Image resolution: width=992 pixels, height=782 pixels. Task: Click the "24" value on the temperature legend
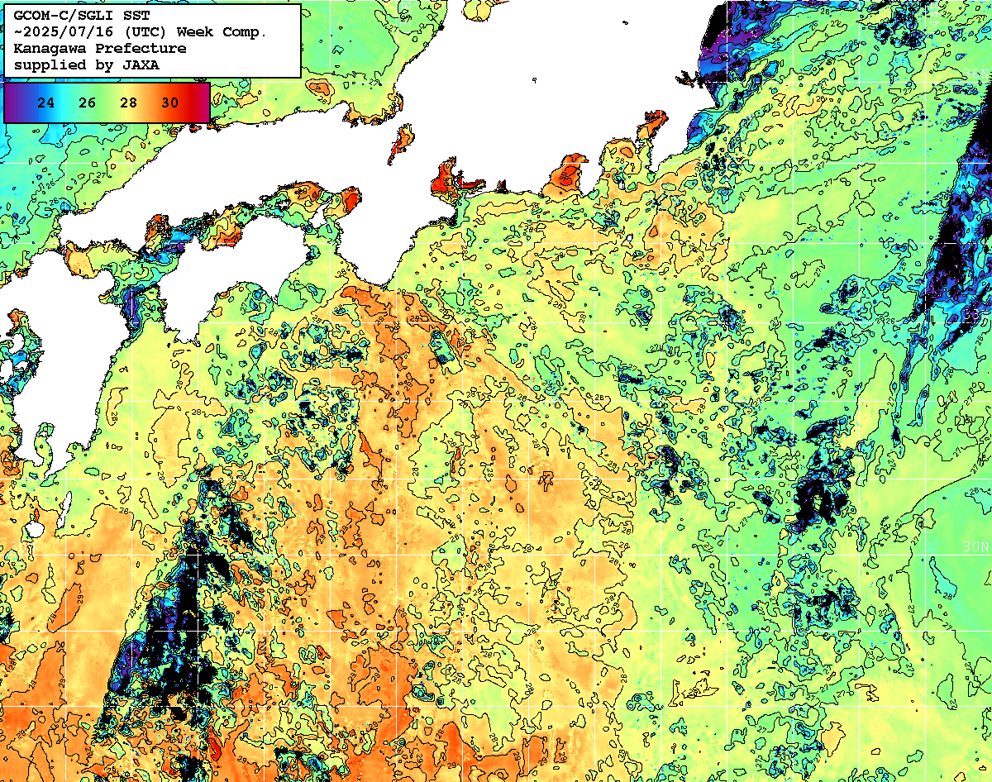point(46,103)
